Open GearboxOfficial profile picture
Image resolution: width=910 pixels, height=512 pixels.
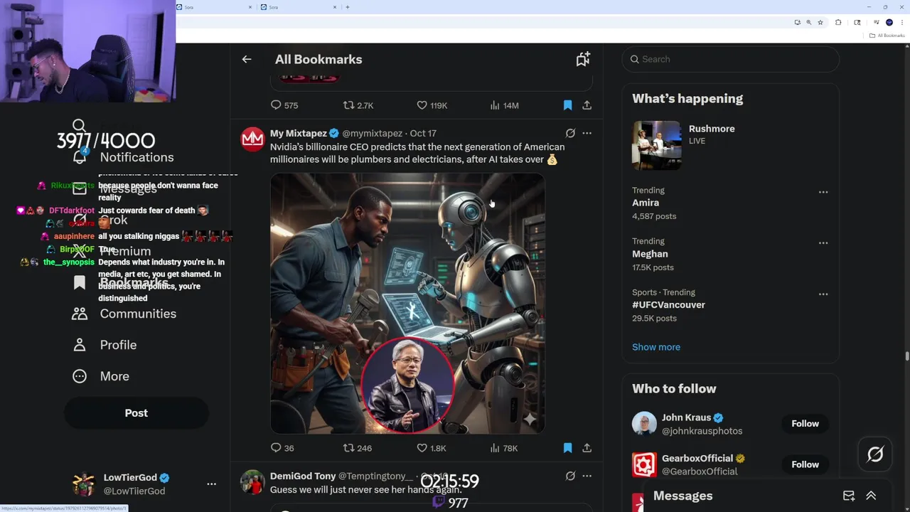644,464
